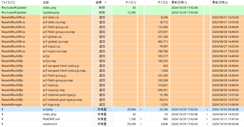244x127 pixels.
Task: Select the acf-internal-post-type.js.map entry
Action: point(62,100)
